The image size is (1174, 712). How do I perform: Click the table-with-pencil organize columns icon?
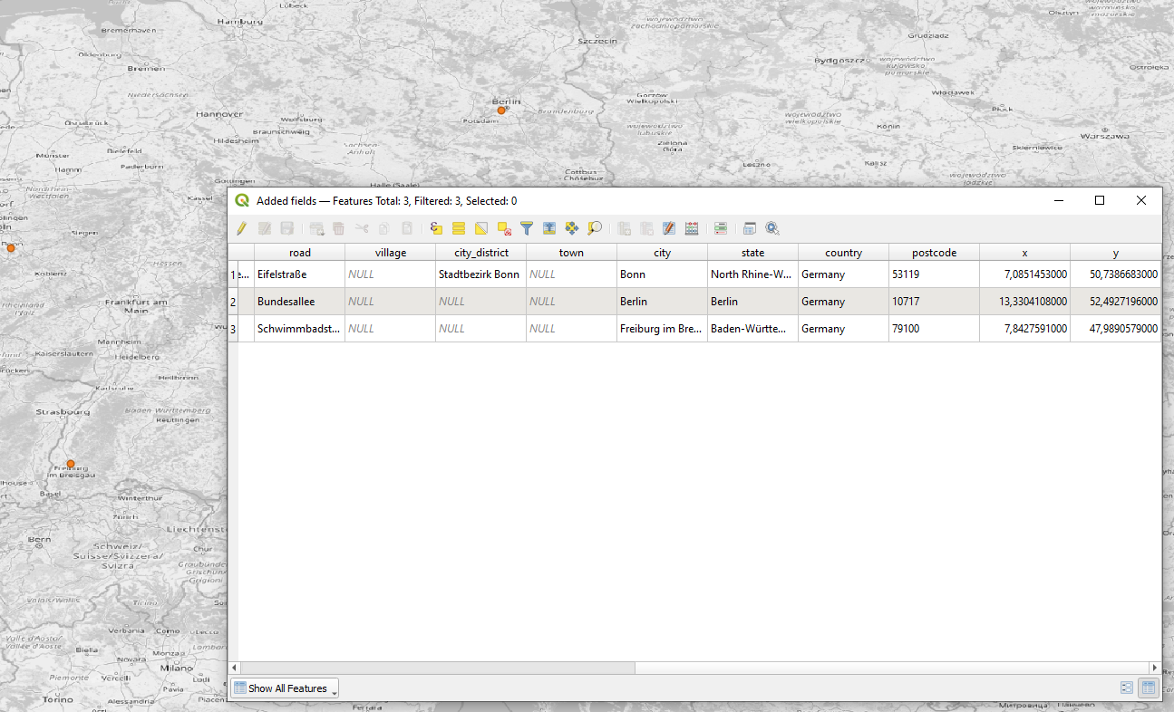pos(669,228)
